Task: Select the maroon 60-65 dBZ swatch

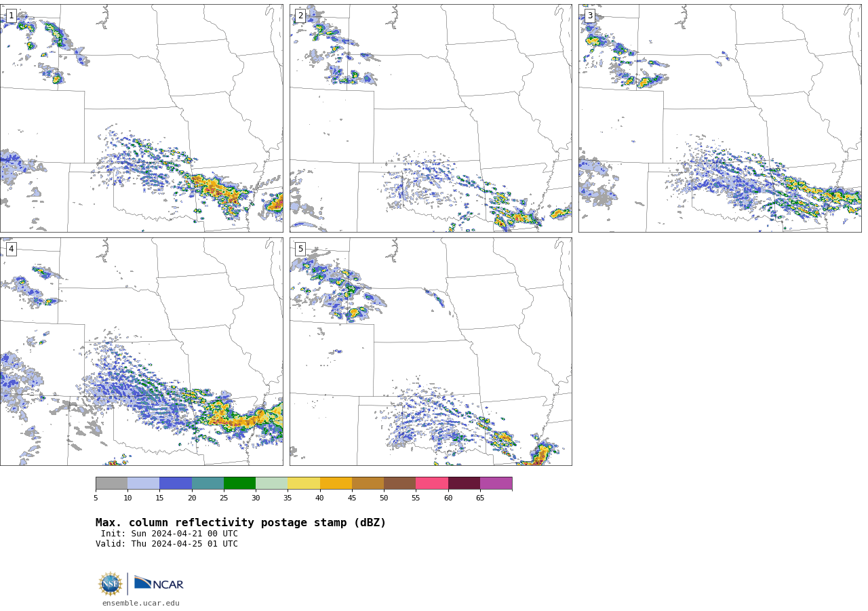Action: [x=464, y=483]
